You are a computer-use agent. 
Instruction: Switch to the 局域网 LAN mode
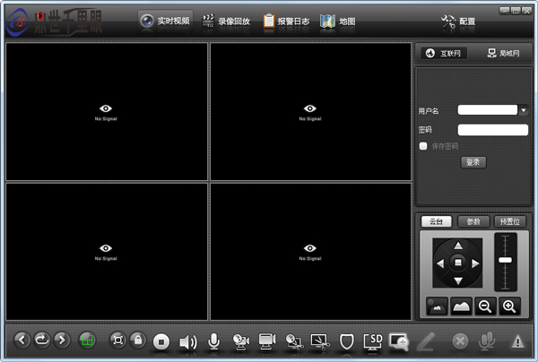pos(503,53)
